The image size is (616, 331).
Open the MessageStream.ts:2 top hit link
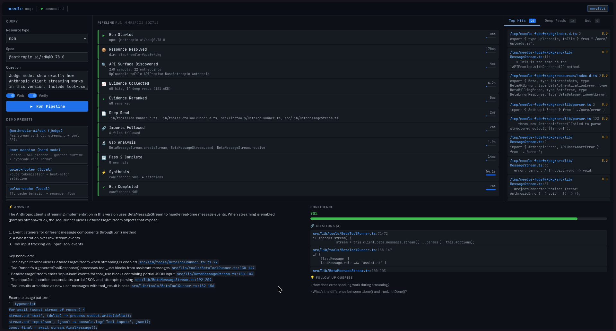(541, 140)
